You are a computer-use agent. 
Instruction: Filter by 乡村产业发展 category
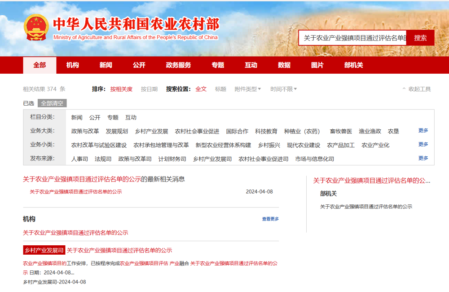pos(151,131)
